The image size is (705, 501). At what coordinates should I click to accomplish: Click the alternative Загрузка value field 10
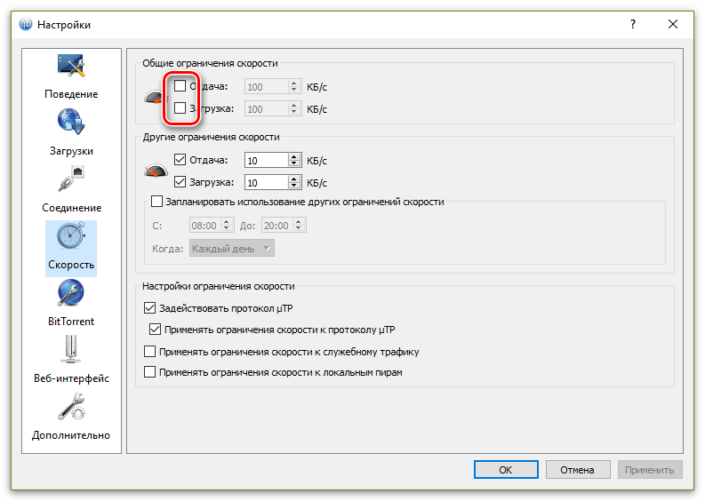pyautogui.click(x=267, y=183)
